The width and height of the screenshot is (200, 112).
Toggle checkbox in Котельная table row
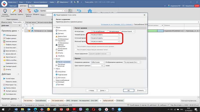[26, 31]
